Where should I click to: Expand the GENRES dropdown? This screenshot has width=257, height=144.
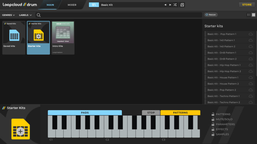coord(9,15)
